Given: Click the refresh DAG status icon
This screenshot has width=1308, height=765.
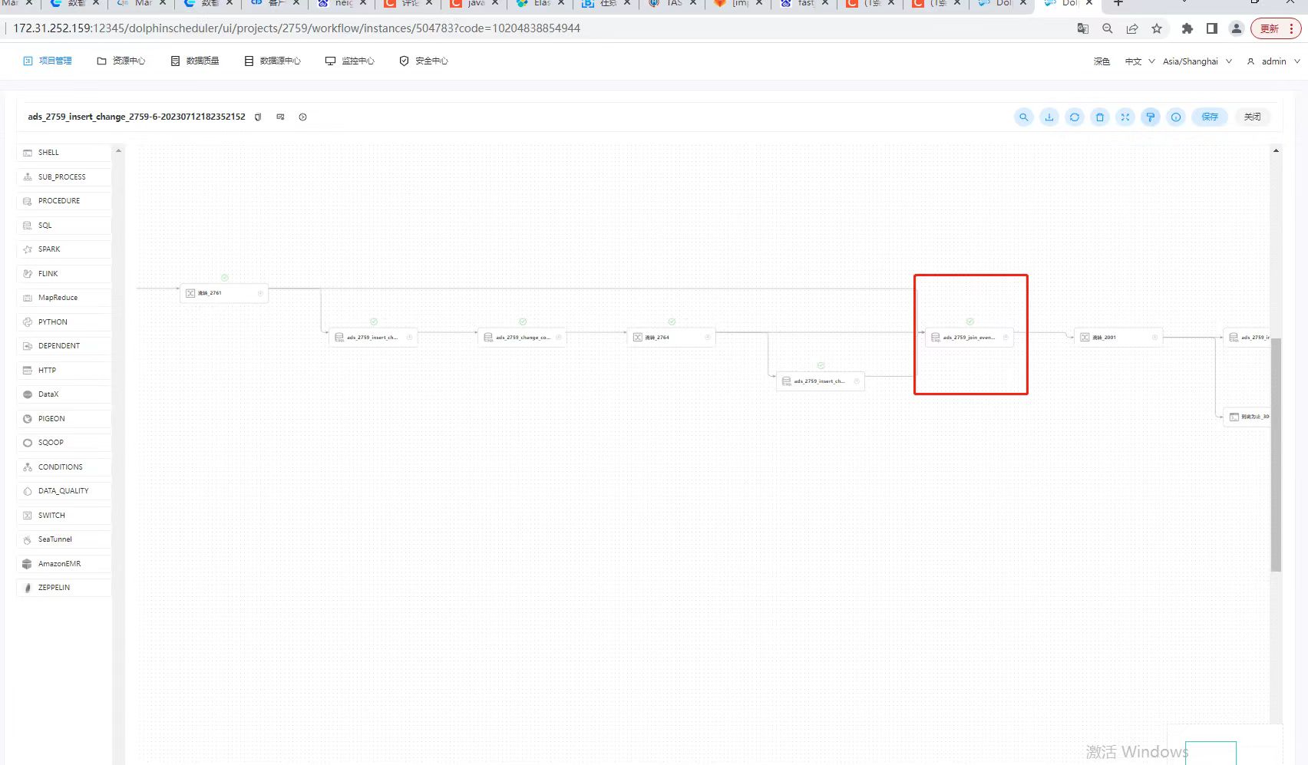Looking at the screenshot, I should pyautogui.click(x=1075, y=117).
